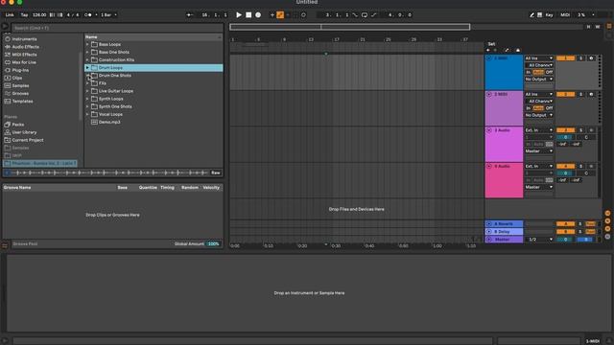Open the 1/2 Master output dropdown
Viewport: 614px width, 345px height.
coord(539,240)
